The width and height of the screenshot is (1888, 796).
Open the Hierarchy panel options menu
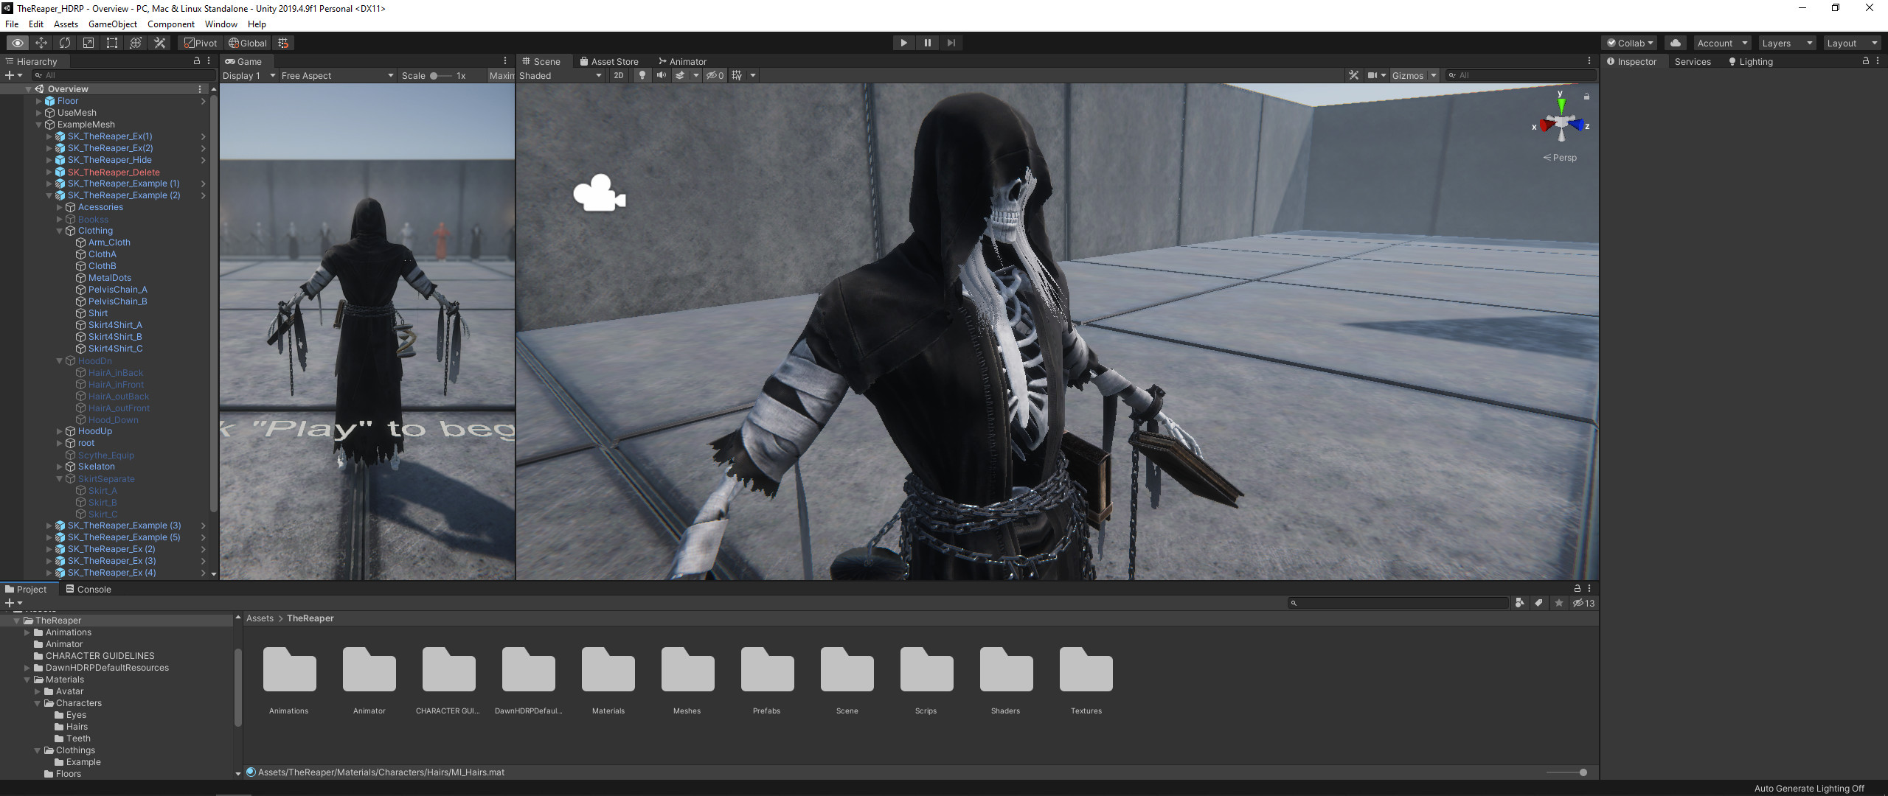(x=209, y=61)
